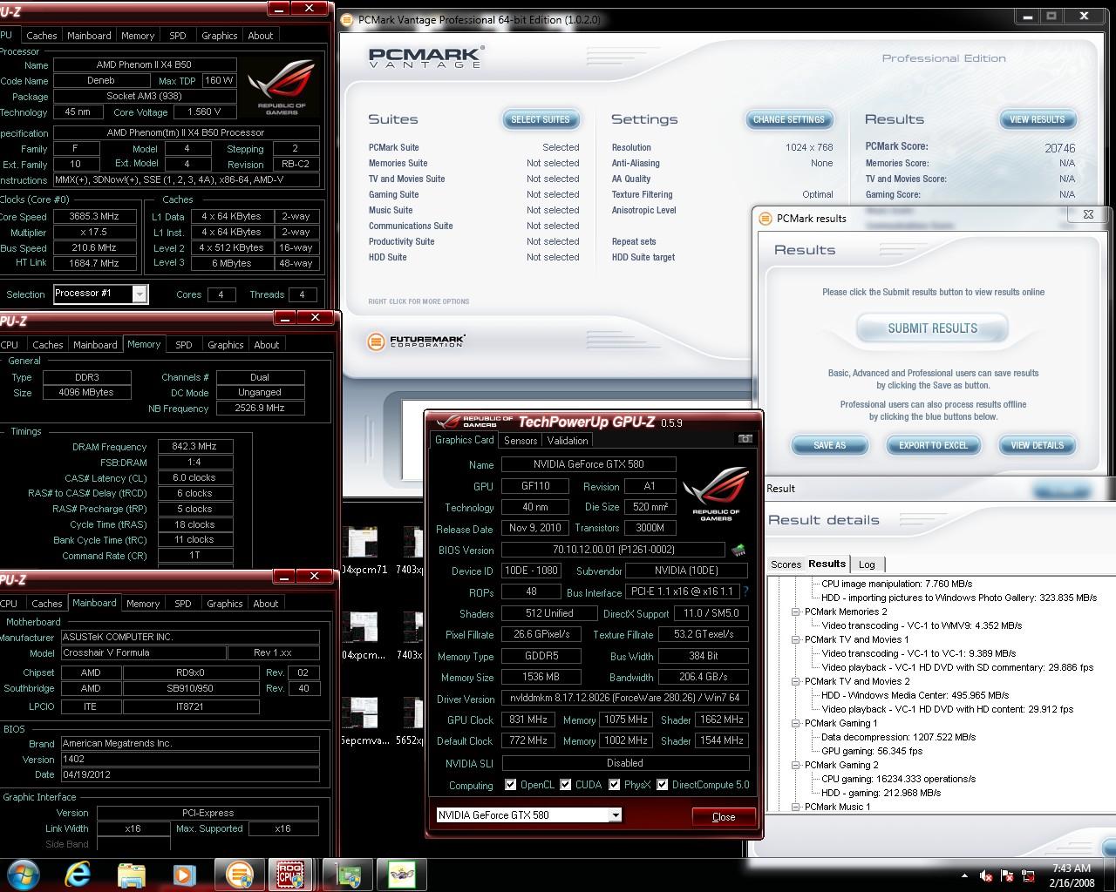The image size is (1116, 892).
Task: Open SPD tab in CPU-Z Memory window
Action: click(x=184, y=345)
